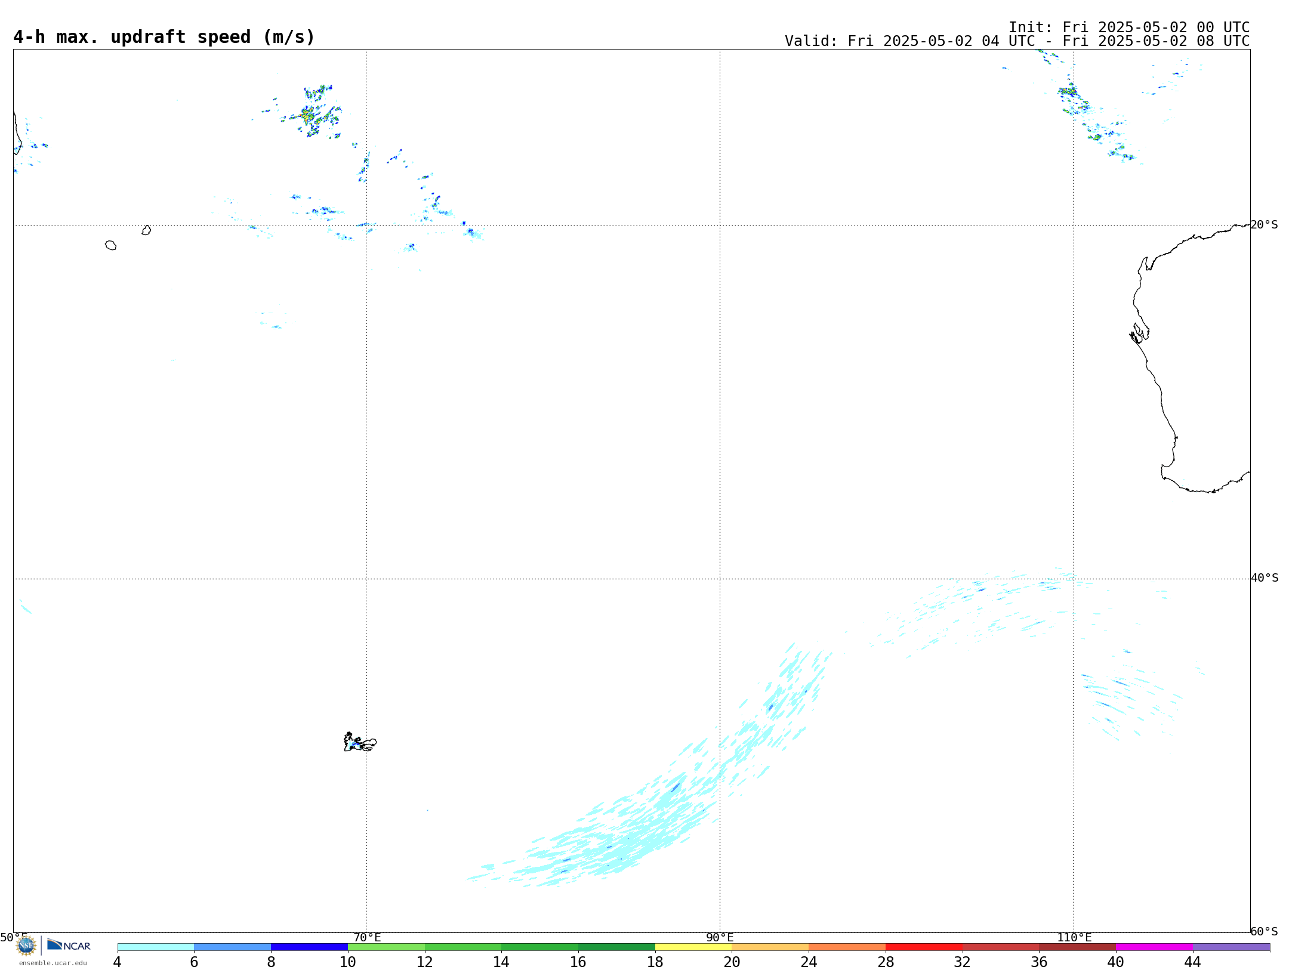Click the 20°S latitude label

click(1265, 225)
